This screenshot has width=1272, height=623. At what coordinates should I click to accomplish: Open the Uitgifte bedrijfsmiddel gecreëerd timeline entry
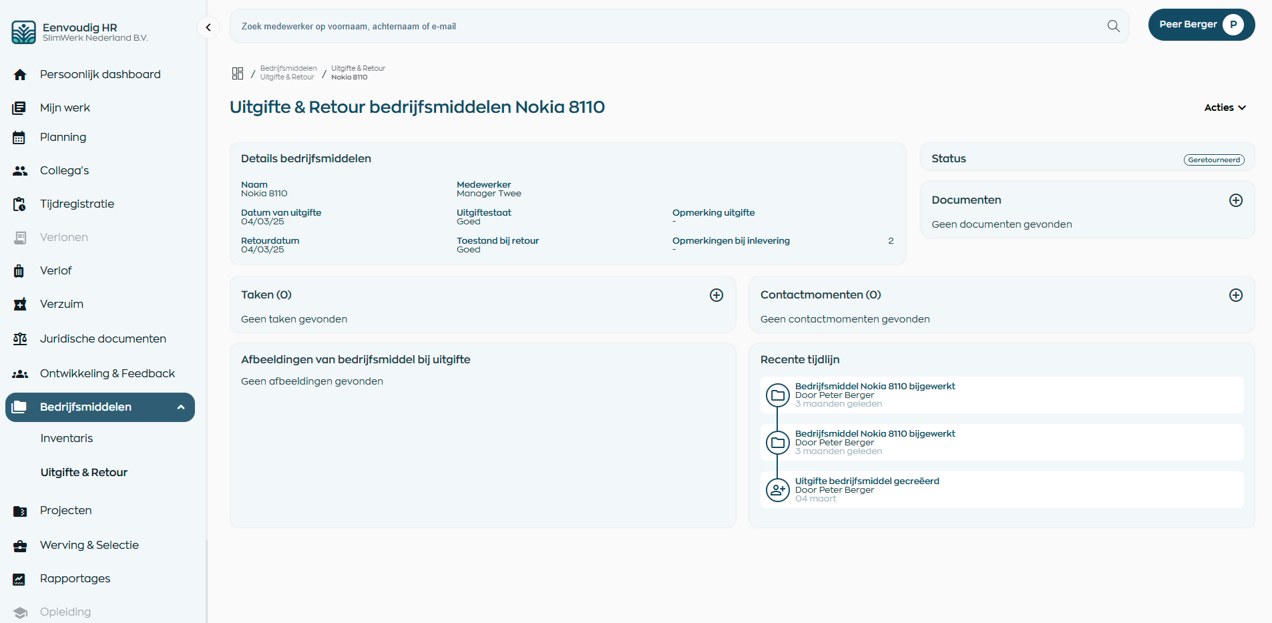[867, 481]
